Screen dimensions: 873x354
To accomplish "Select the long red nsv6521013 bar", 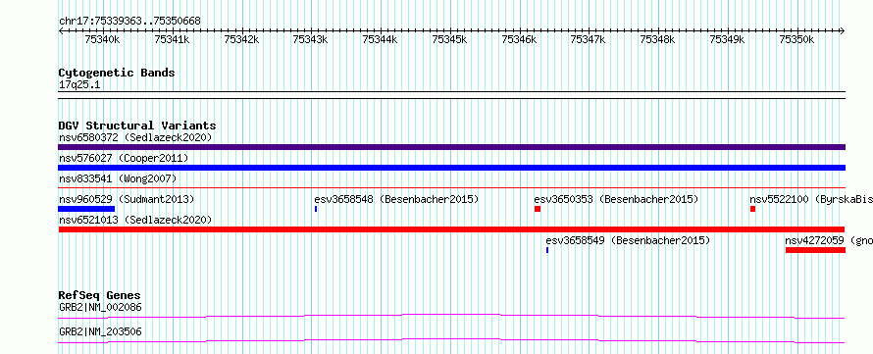I will tap(451, 229).
